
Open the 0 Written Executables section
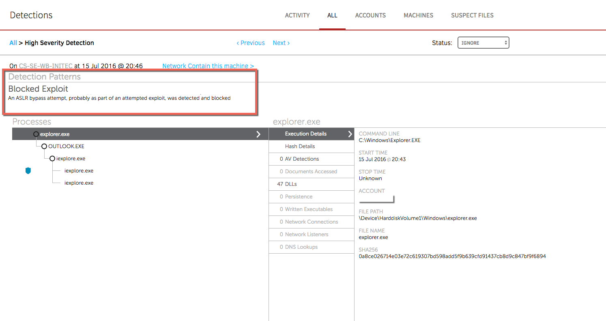(x=311, y=209)
